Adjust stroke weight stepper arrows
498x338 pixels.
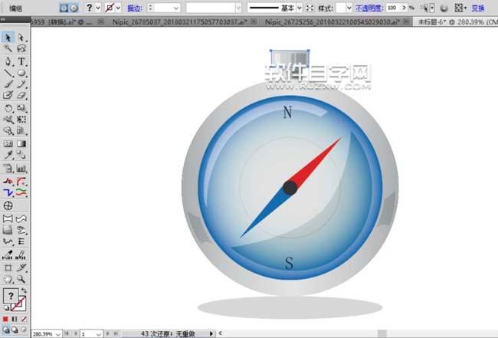click(150, 8)
